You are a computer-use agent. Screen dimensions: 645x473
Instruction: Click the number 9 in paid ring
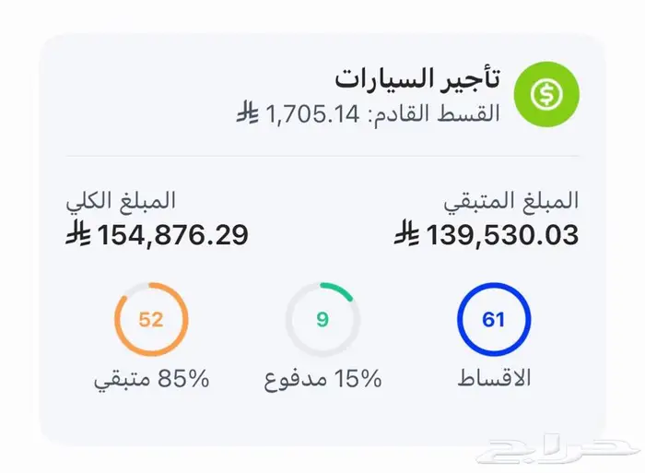(x=322, y=320)
